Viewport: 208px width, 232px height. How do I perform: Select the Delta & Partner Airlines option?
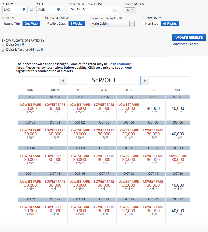pyautogui.click(x=3, y=50)
